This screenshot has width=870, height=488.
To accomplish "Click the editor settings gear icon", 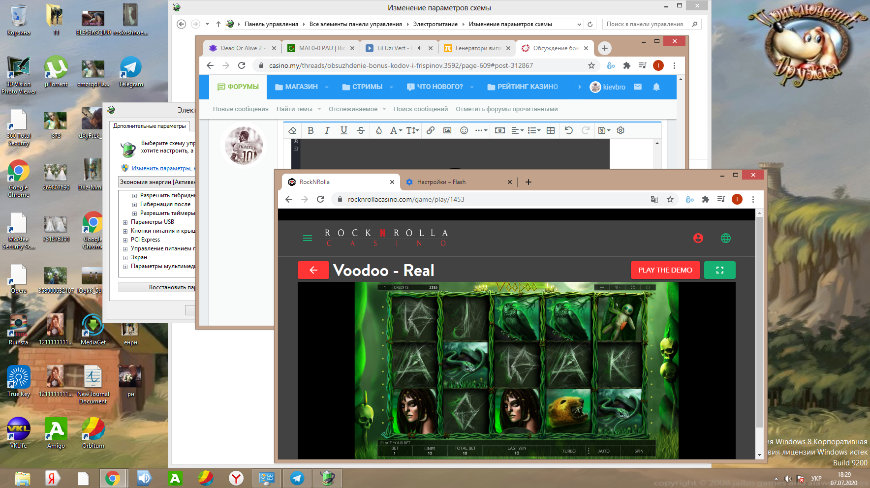I will (621, 130).
